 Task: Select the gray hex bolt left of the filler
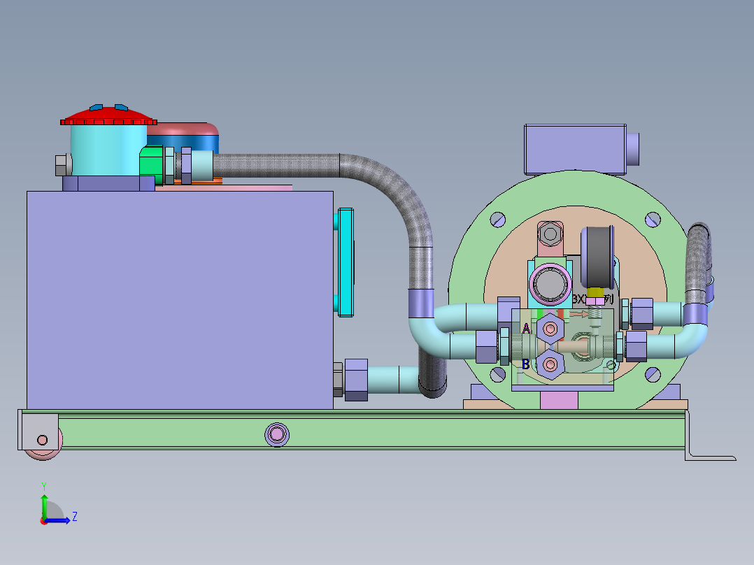point(62,166)
